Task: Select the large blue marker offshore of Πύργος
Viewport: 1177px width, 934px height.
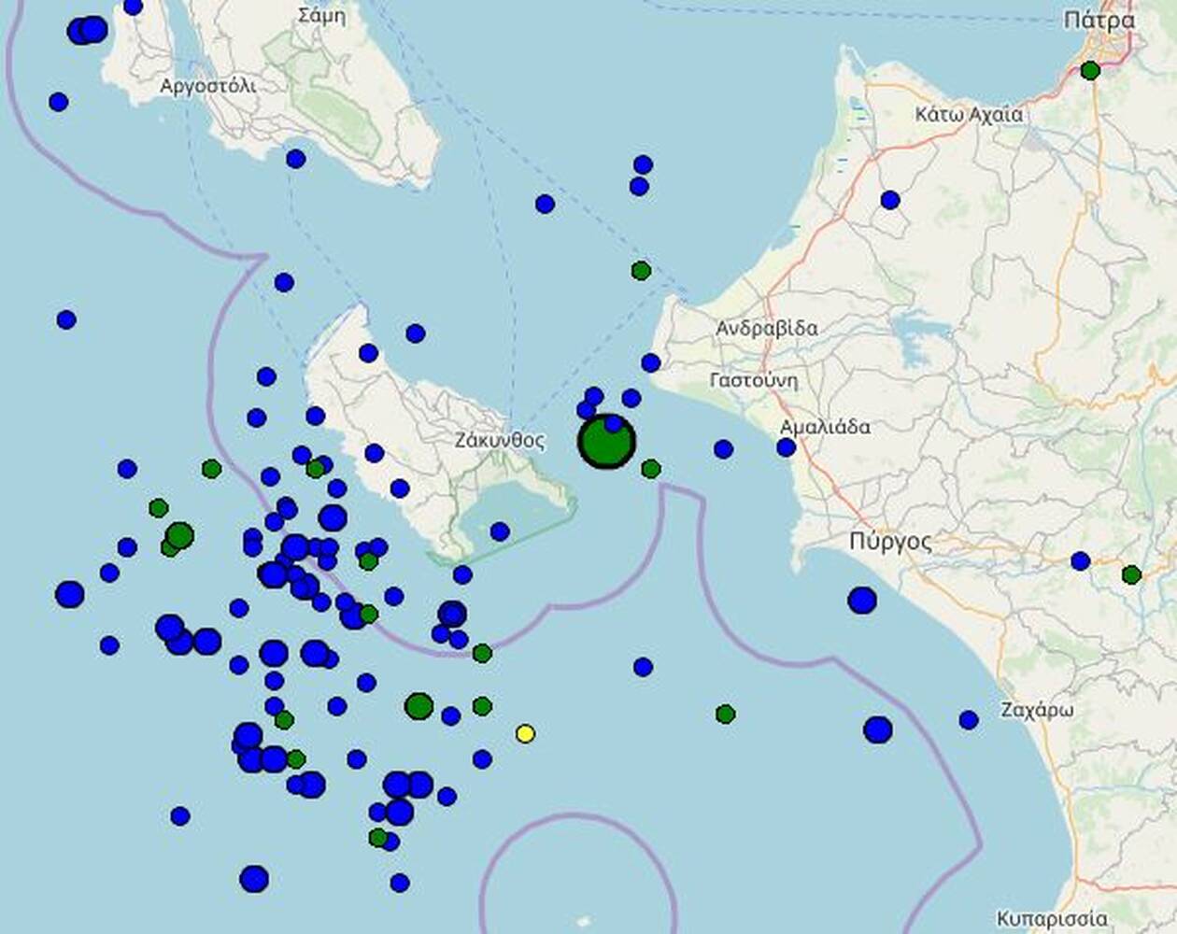Action: [x=862, y=601]
